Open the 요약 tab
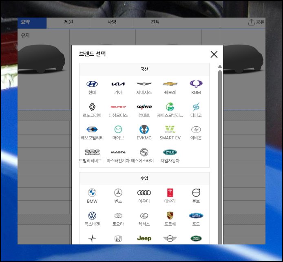This screenshot has height=262, width=283. click(32, 23)
